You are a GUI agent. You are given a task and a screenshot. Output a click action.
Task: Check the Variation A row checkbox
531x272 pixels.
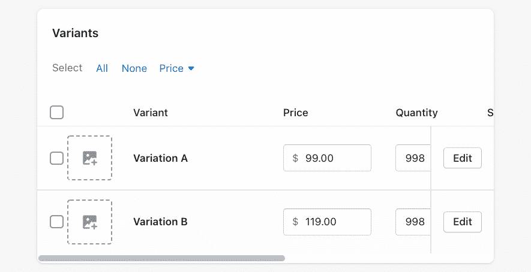[x=56, y=158]
